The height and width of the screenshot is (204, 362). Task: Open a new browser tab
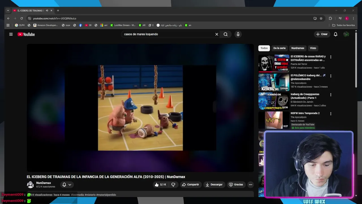click(x=58, y=10)
